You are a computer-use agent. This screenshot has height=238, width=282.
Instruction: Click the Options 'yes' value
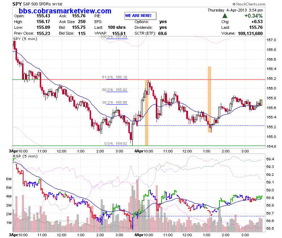point(163,22)
